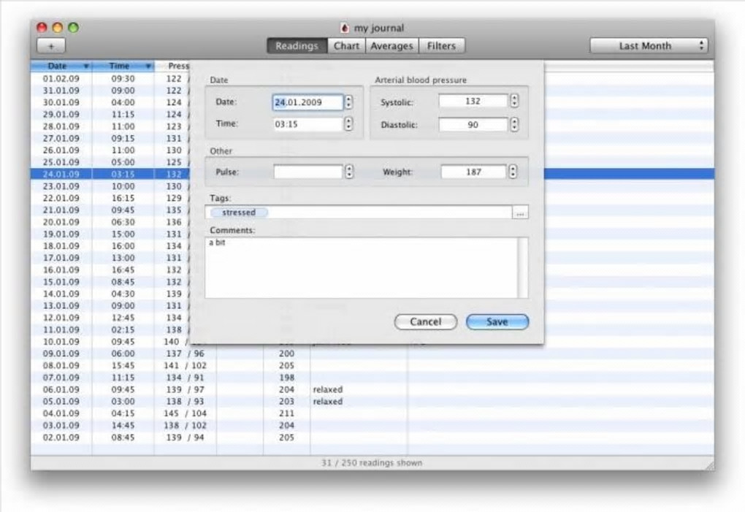Click the Systolic value field
745x512 pixels.
(x=473, y=102)
